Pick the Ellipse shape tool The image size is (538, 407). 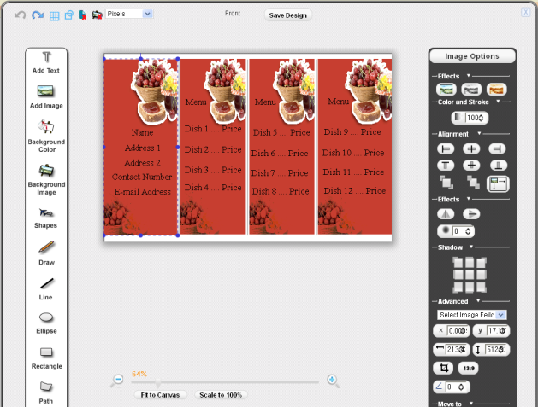46,323
